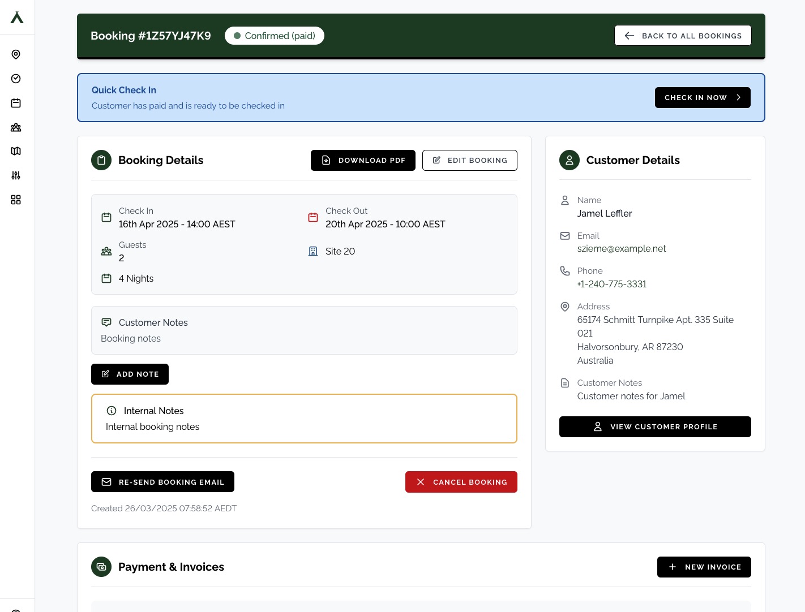Open the grid dashboard sidebar icon
Viewport: 805px width, 612px height.
(x=16, y=200)
